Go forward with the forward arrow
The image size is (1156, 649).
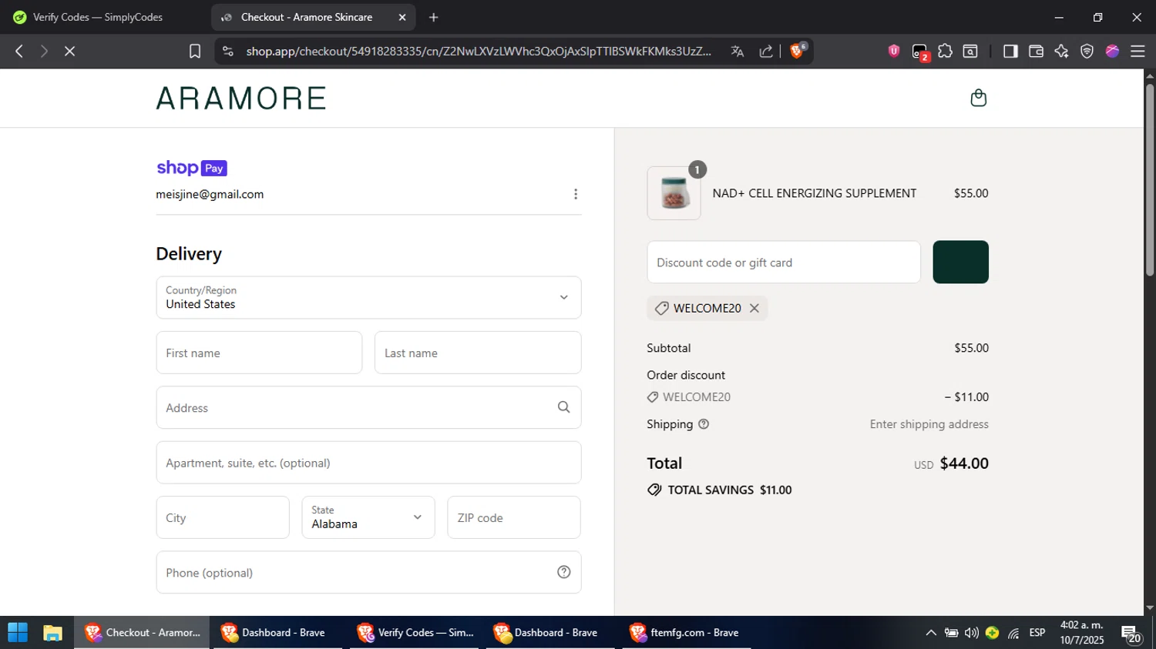(x=44, y=51)
